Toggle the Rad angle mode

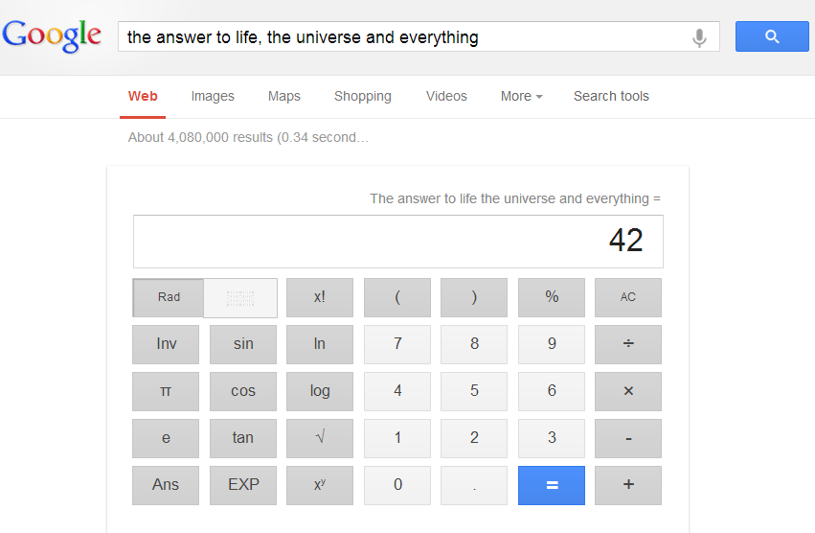coord(169,298)
